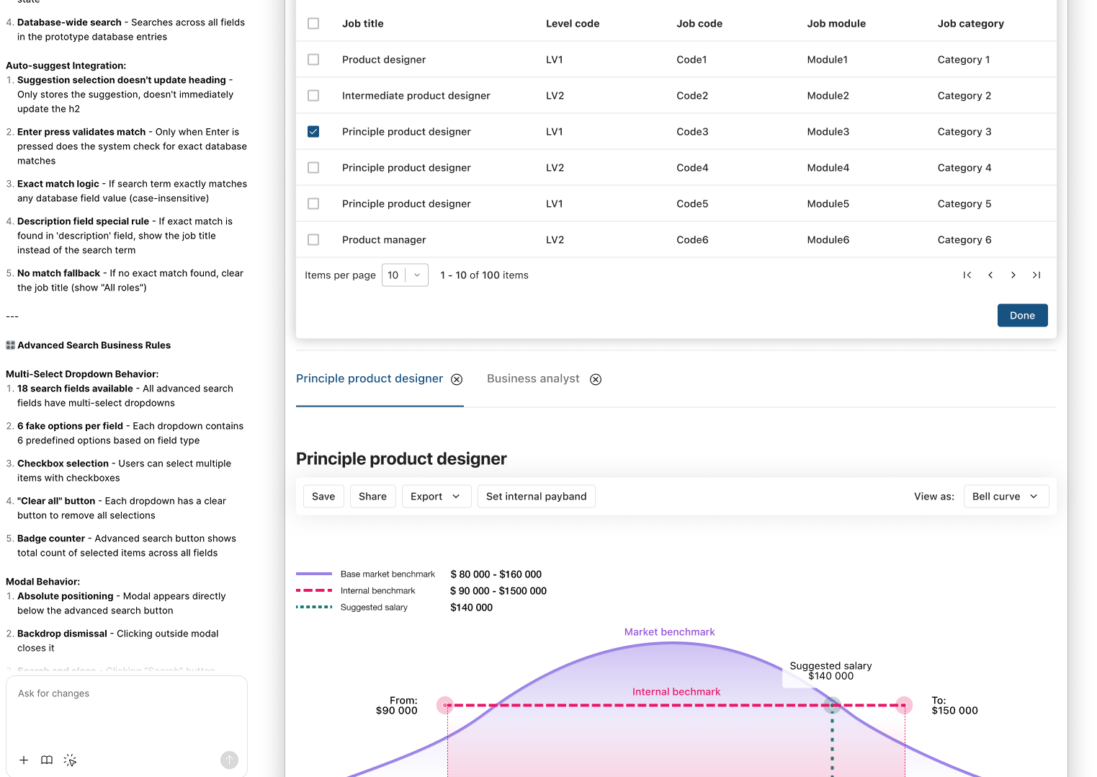
Task: Click the Category 6 cell
Action: pyautogui.click(x=964, y=239)
